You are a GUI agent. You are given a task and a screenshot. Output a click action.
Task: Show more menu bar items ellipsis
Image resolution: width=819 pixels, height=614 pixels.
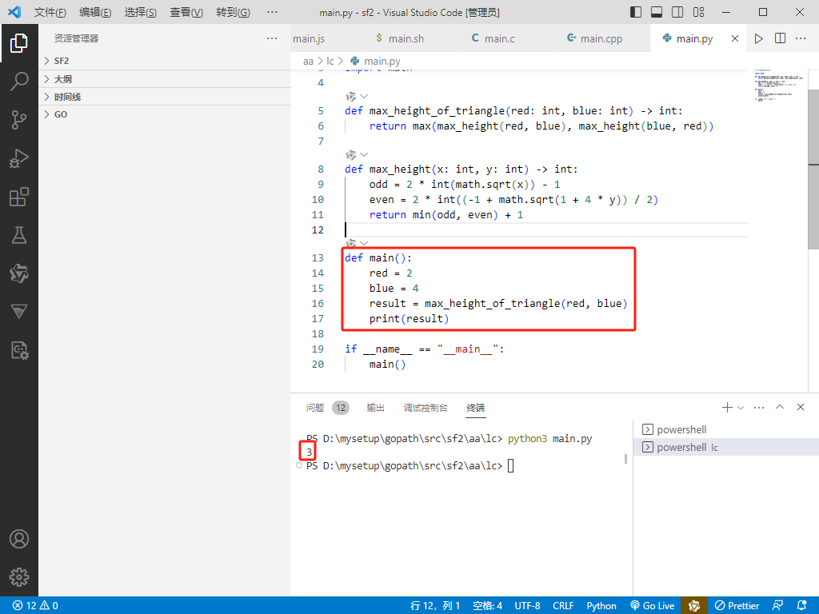click(x=272, y=12)
